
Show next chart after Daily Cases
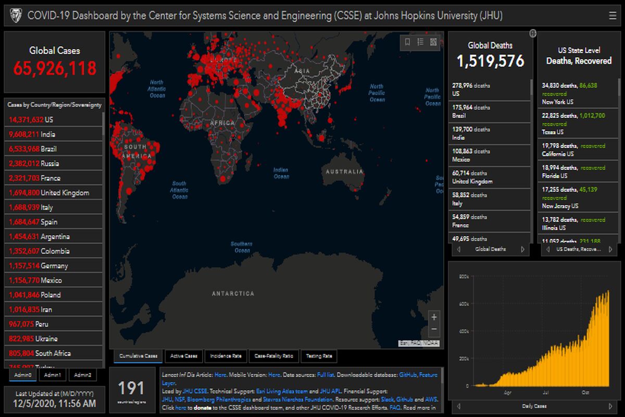pos(610,406)
